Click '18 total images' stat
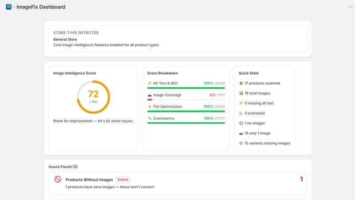Viewport: 355px width, 200px height. point(257,93)
